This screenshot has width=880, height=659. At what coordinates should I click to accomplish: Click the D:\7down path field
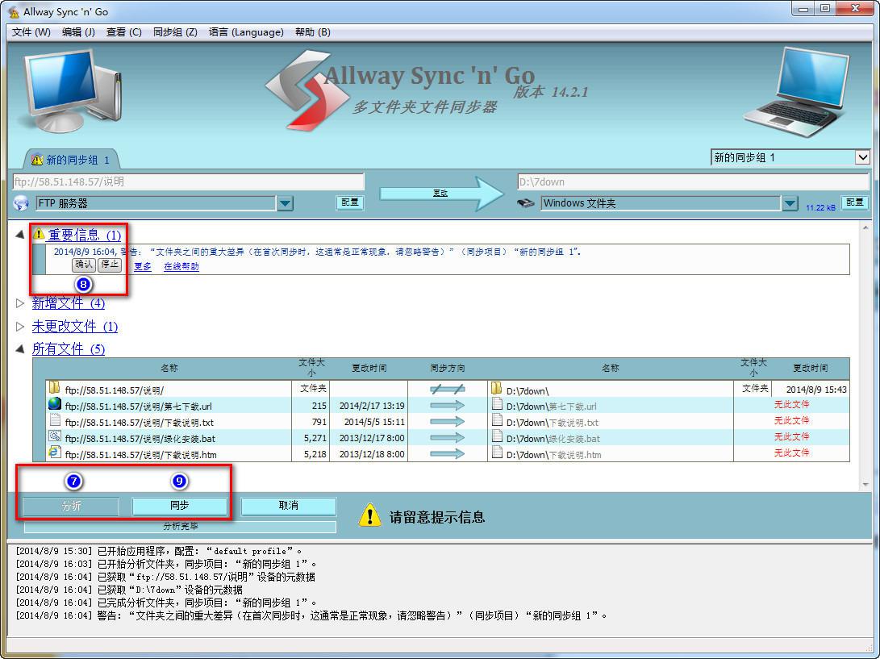[x=693, y=181]
